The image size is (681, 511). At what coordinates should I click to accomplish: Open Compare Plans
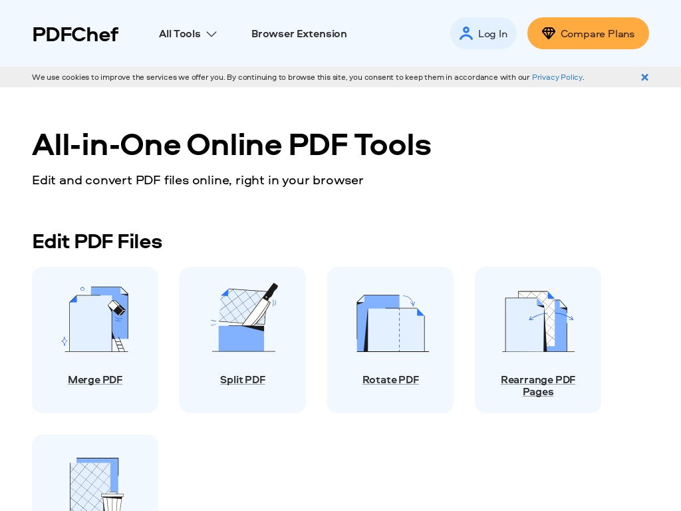pyautogui.click(x=588, y=33)
